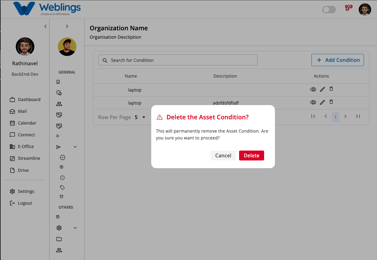Image resolution: width=377 pixels, height=260 pixels.
Task: Open Dashboard from the sidebar
Action: tap(25, 100)
